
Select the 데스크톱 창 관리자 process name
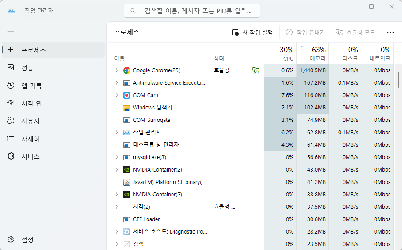(x=156, y=145)
